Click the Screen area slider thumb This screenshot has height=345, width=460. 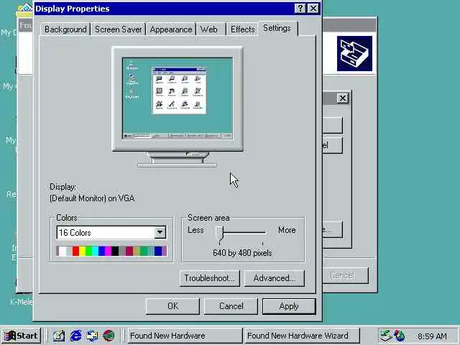tap(220, 234)
